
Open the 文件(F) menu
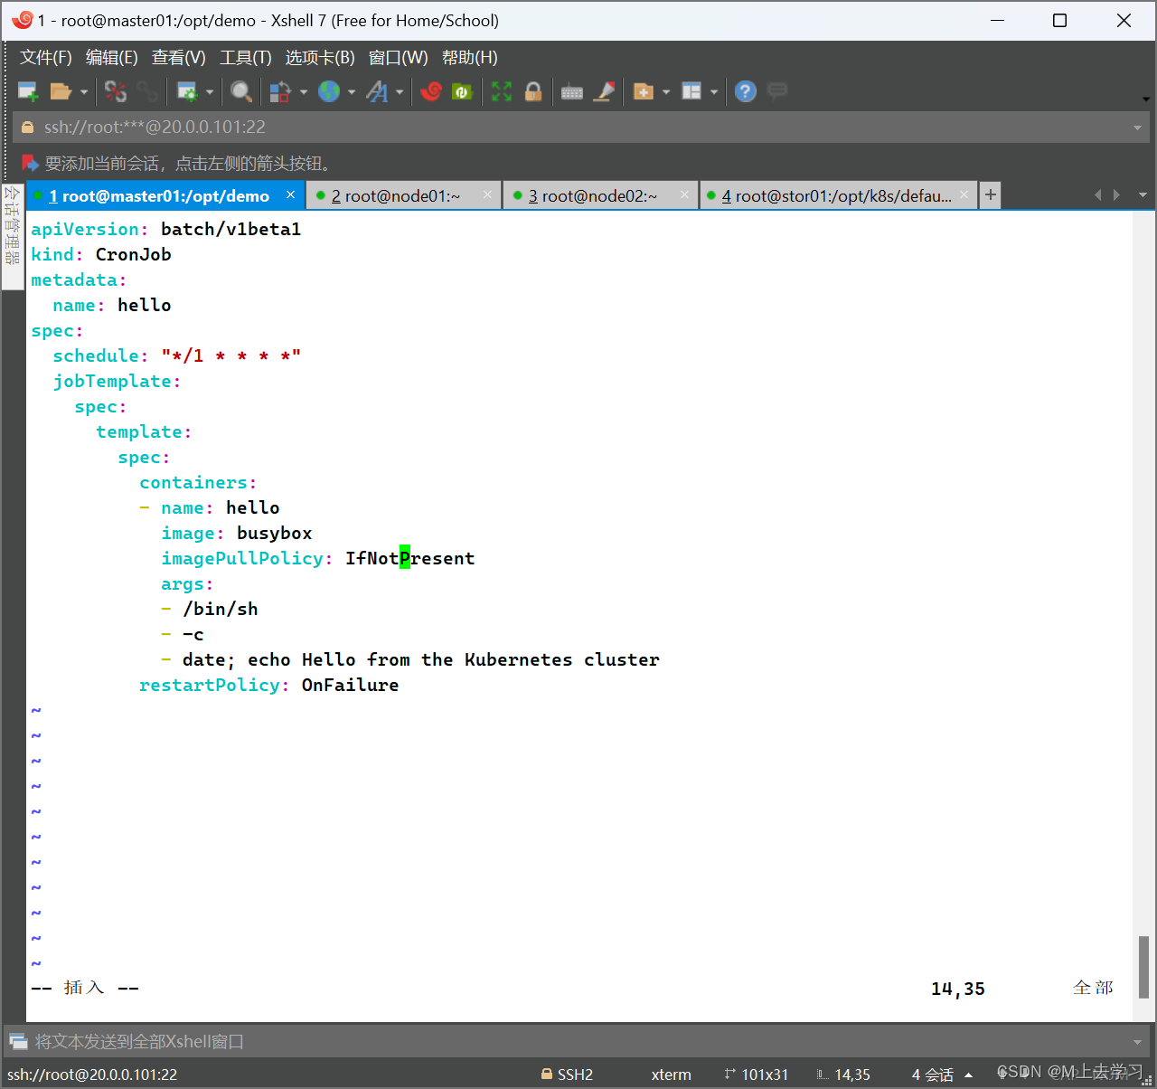tap(46, 58)
